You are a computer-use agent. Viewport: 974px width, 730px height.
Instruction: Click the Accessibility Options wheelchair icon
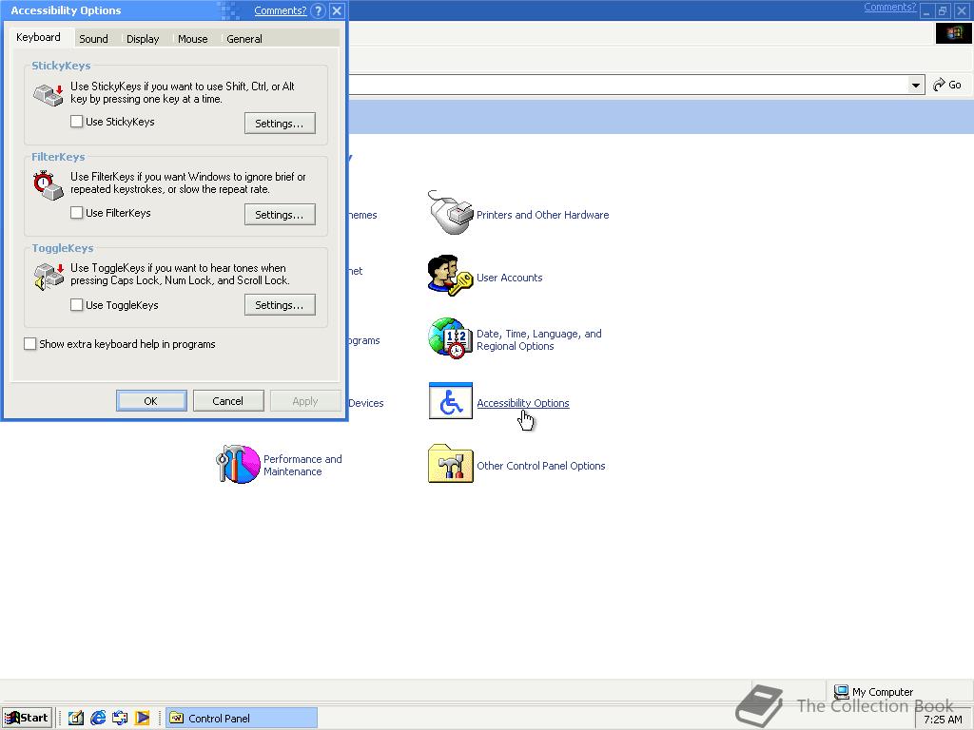click(450, 401)
